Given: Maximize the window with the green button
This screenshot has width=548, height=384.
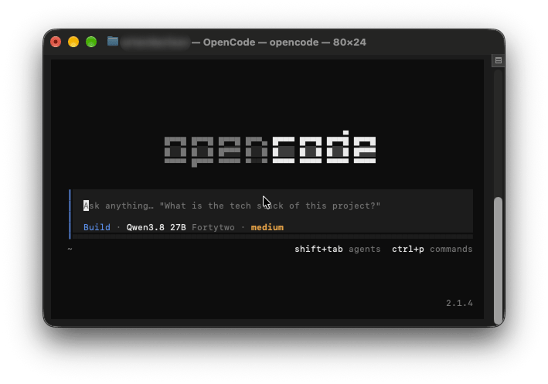Looking at the screenshot, I should point(91,42).
